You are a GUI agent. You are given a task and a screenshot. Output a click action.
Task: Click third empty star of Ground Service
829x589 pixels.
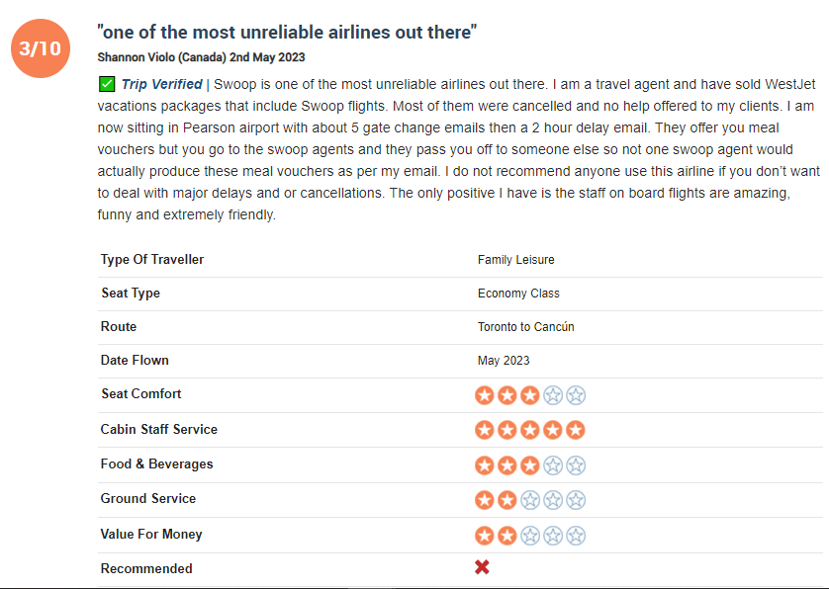(530, 500)
